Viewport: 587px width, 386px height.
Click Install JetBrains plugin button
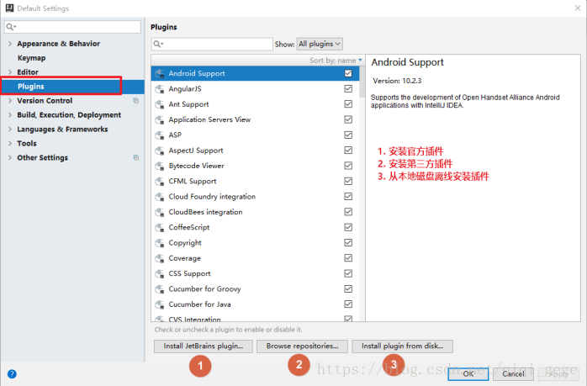(x=204, y=346)
